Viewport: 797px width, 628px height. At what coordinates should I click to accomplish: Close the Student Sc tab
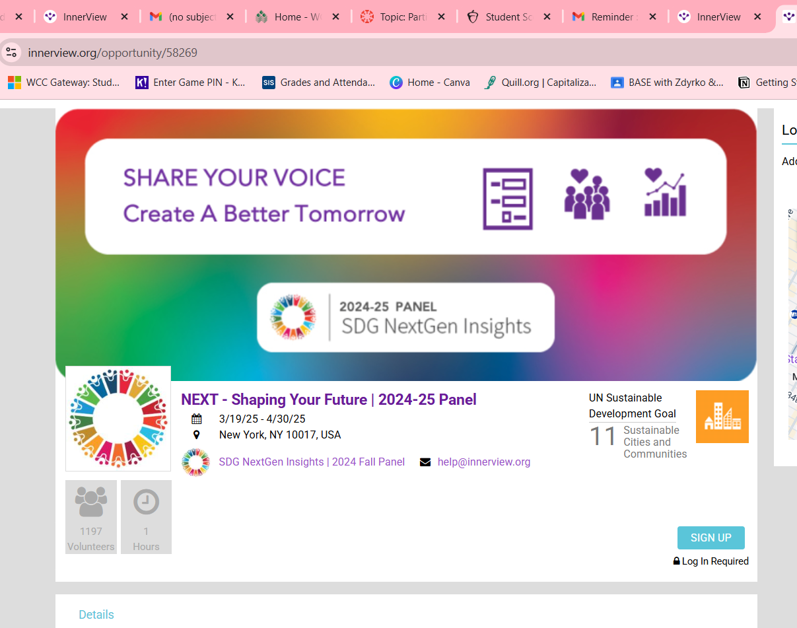(547, 17)
